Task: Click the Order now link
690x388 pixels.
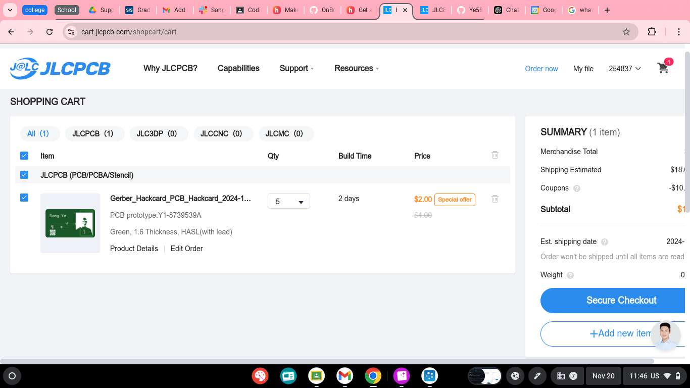Action: point(541,69)
